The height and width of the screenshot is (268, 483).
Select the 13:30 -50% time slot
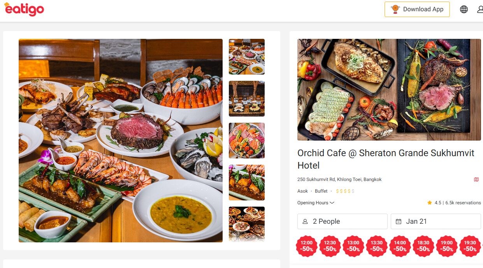(x=377, y=246)
